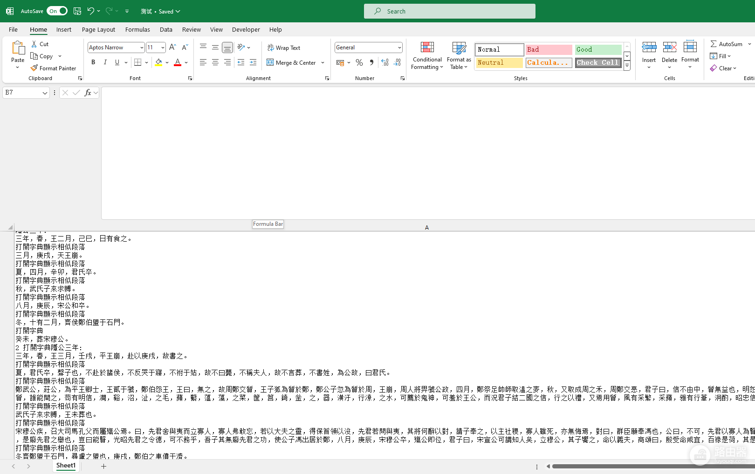Open the Conditional Formatting menu
Viewport: 755px width, 474px height.
click(427, 55)
